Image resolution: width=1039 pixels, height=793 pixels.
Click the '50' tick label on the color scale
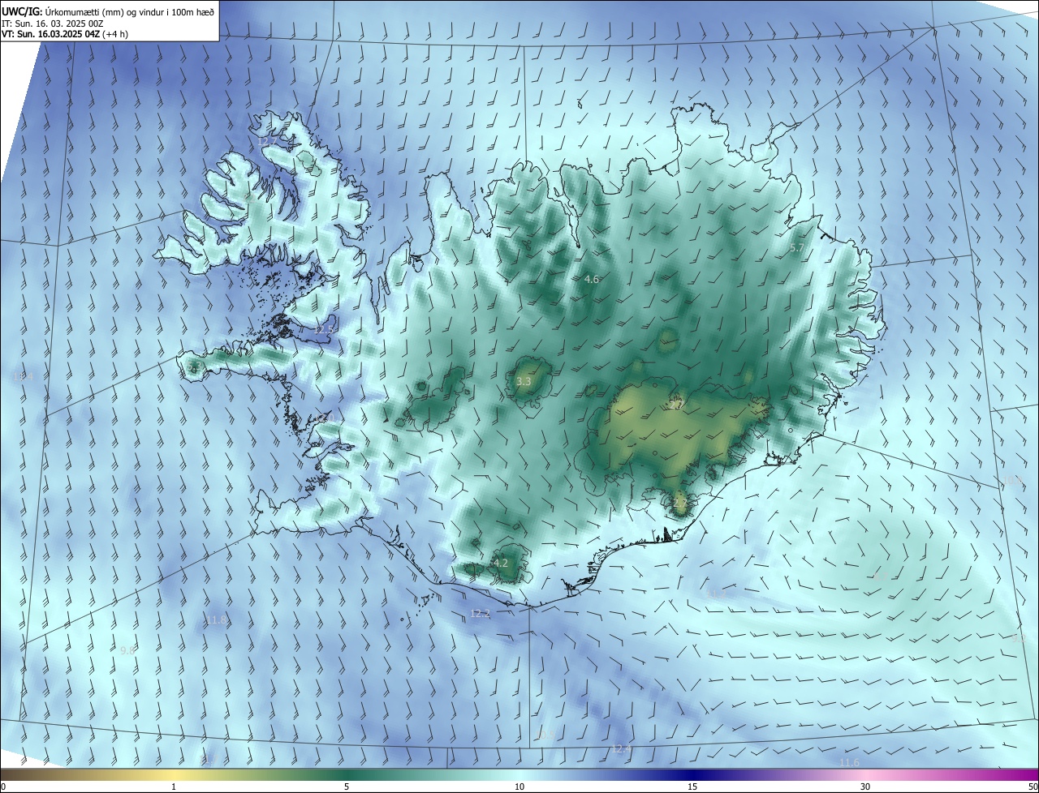pos(1033,787)
